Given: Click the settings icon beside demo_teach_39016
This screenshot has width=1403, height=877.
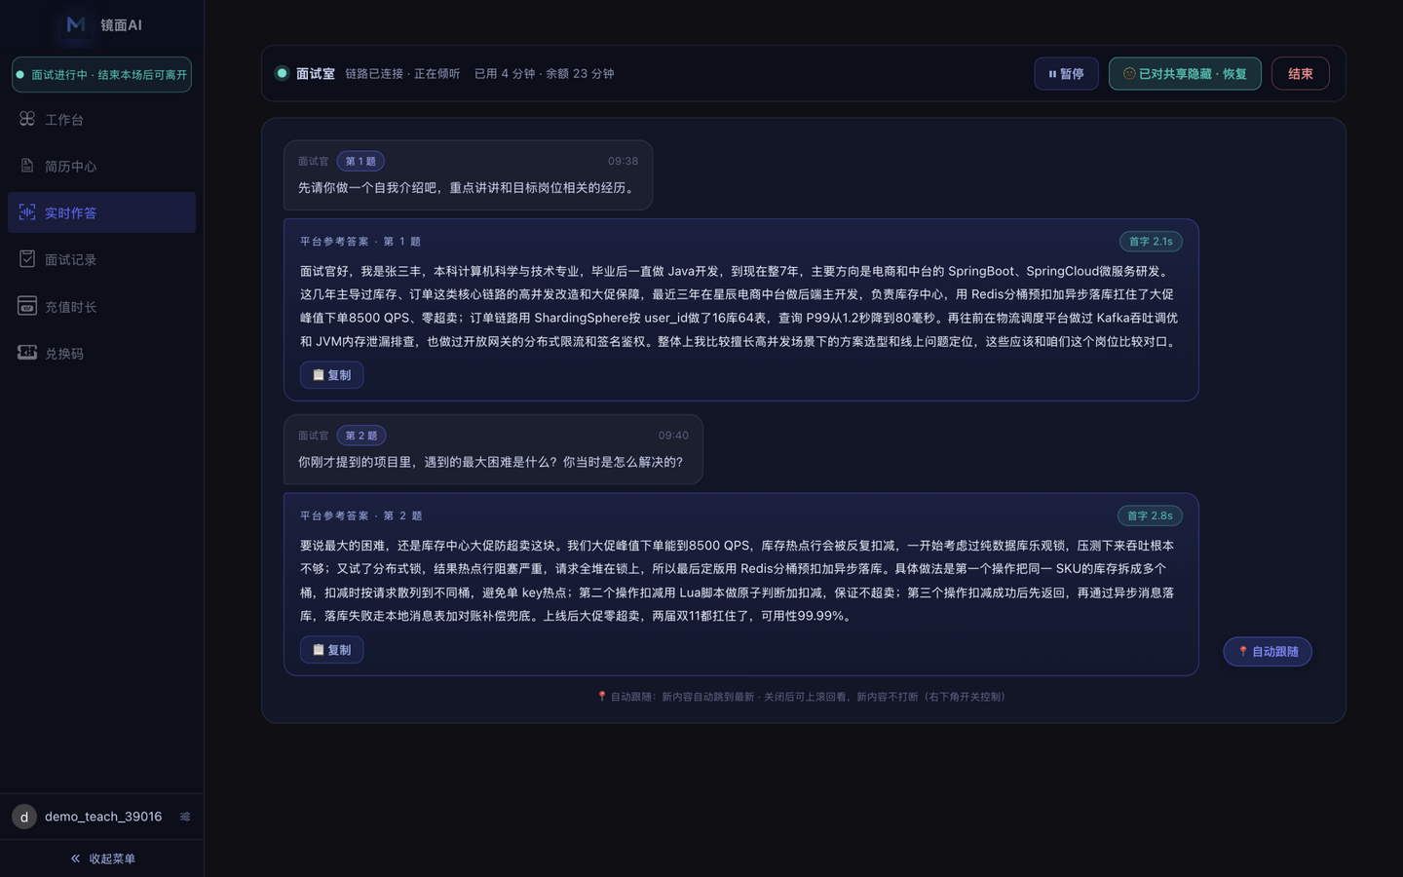Looking at the screenshot, I should pos(185,817).
